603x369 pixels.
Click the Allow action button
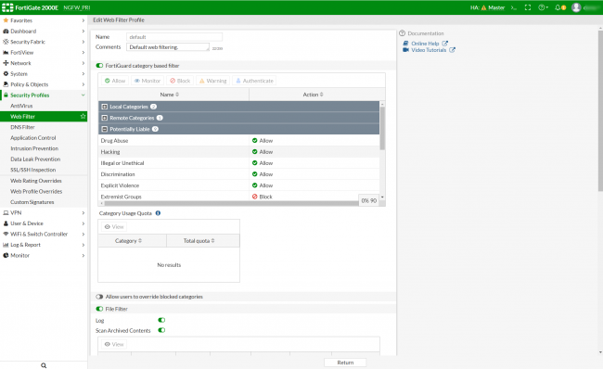115,81
